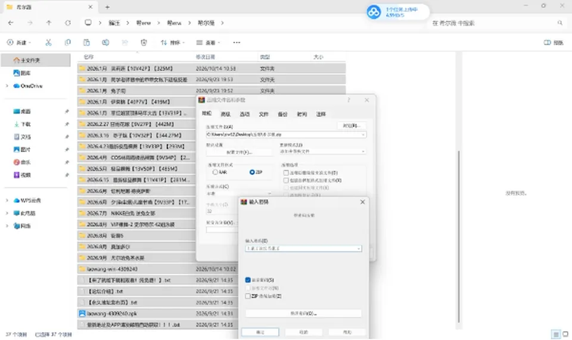572x340 pixels.
Task: Select the folder starting with 2026.3.16
Action: (136, 135)
